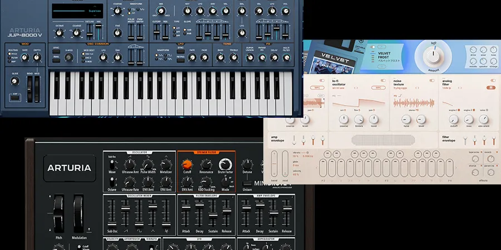Click the Delay FX knob on JUP-8000 V
The image size is (501, 250).
274,57
